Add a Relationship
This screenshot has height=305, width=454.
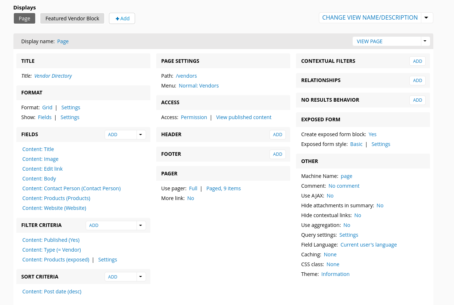coord(417,81)
